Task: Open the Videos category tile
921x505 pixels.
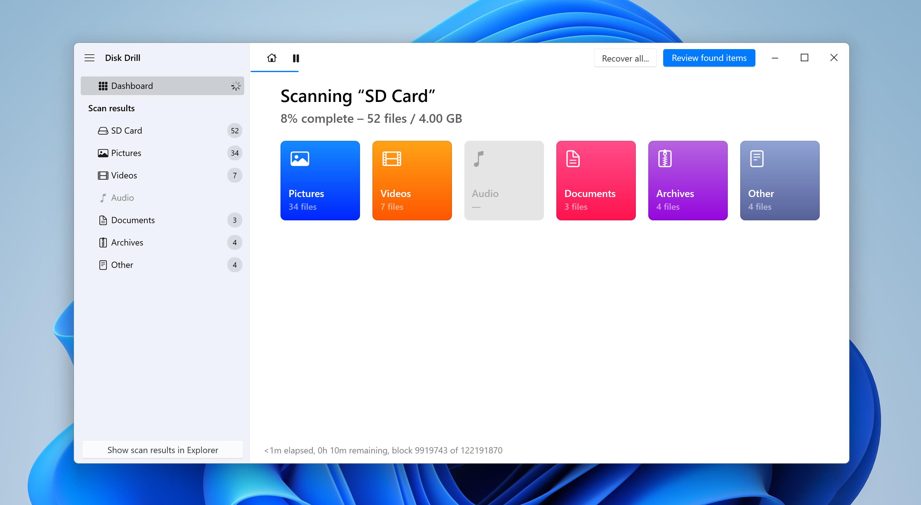Action: click(x=412, y=181)
